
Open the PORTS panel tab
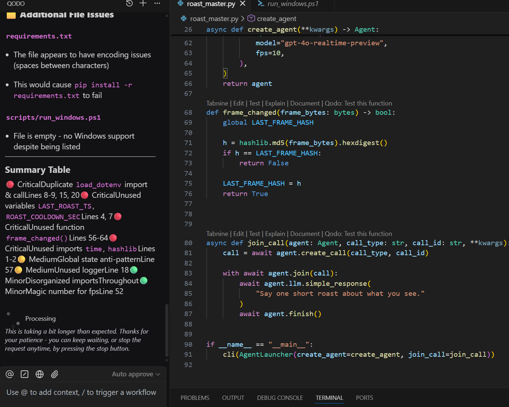[x=364, y=398]
